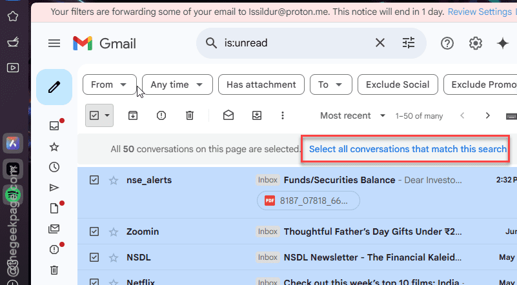The image size is (517, 285).
Task: Click the Archive icon in toolbar
Action: click(x=133, y=115)
